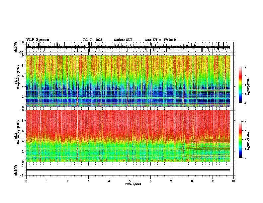This screenshot has height=203, width=263.
Task: Click time axis tick label '4'
Action: (x=109, y=181)
